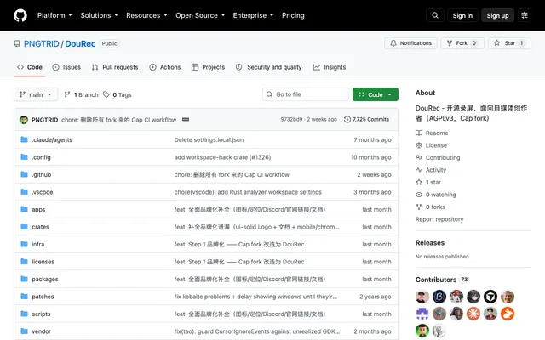Select the Code tab
Screen dimensions: 545x340
pyautogui.click(x=30, y=67)
